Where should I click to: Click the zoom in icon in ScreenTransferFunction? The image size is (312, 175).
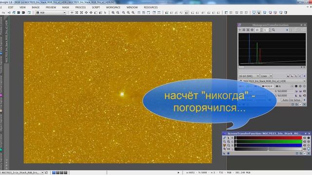(229, 141)
